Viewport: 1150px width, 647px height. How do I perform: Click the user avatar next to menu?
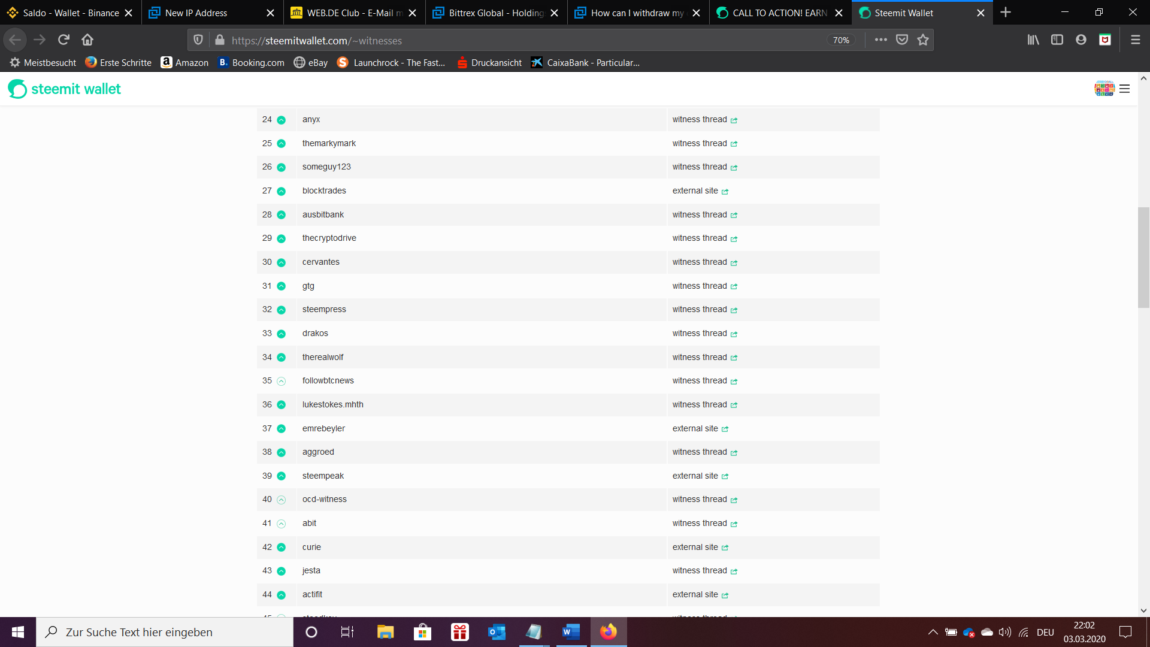tap(1104, 89)
